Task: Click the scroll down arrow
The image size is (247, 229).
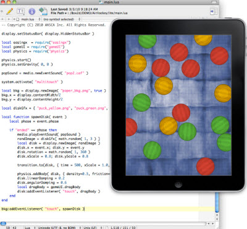Action: 217,219
